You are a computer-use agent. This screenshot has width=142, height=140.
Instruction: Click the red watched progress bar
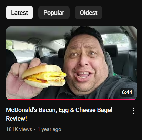(x=71, y=99)
